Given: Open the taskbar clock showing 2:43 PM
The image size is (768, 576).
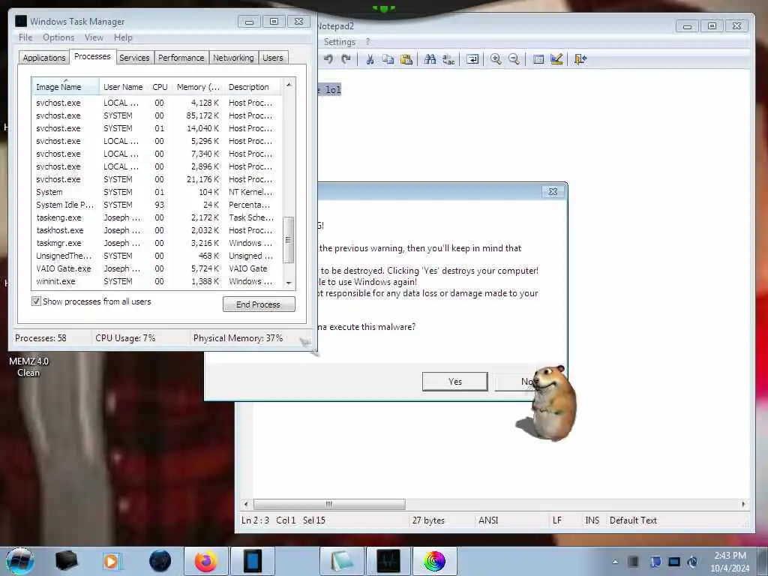Looking at the screenshot, I should 730,562.
